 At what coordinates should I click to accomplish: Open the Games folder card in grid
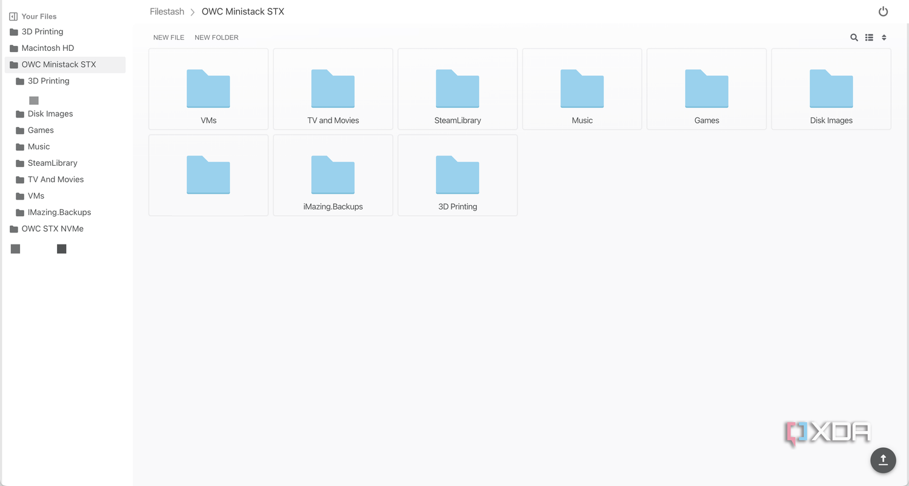tap(707, 89)
